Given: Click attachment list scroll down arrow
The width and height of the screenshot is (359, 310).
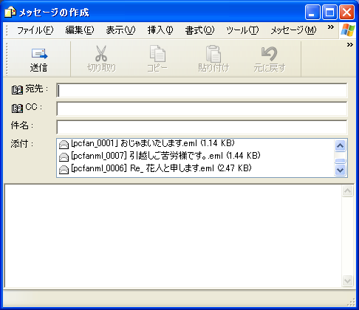Looking at the screenshot, I should point(341,170).
